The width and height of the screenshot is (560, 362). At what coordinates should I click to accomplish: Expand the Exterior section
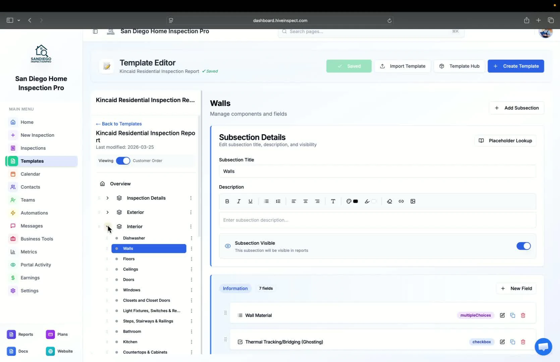pos(108,213)
